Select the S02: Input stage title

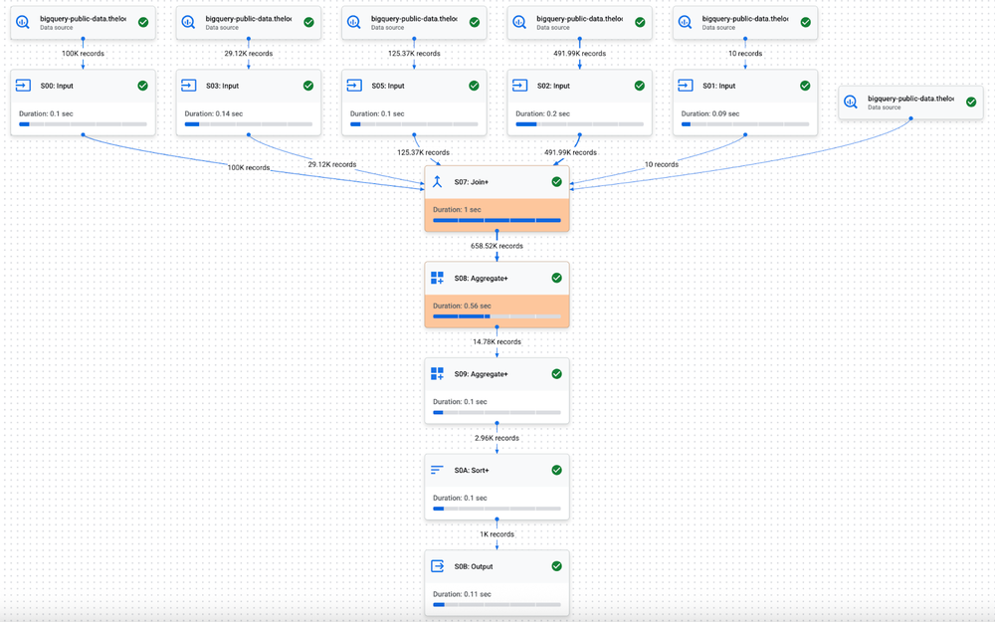[x=553, y=86]
